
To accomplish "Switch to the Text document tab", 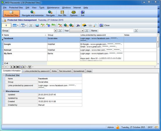I will pos(65,71).
